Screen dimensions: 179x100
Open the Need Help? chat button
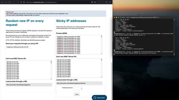99,97
